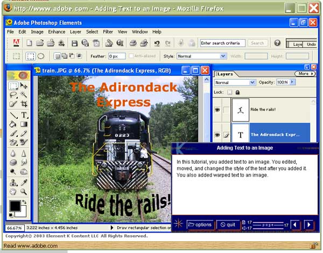Viewport: 323px width, 253px height.
Task: Select the Dodge tool
Action: click(x=13, y=171)
